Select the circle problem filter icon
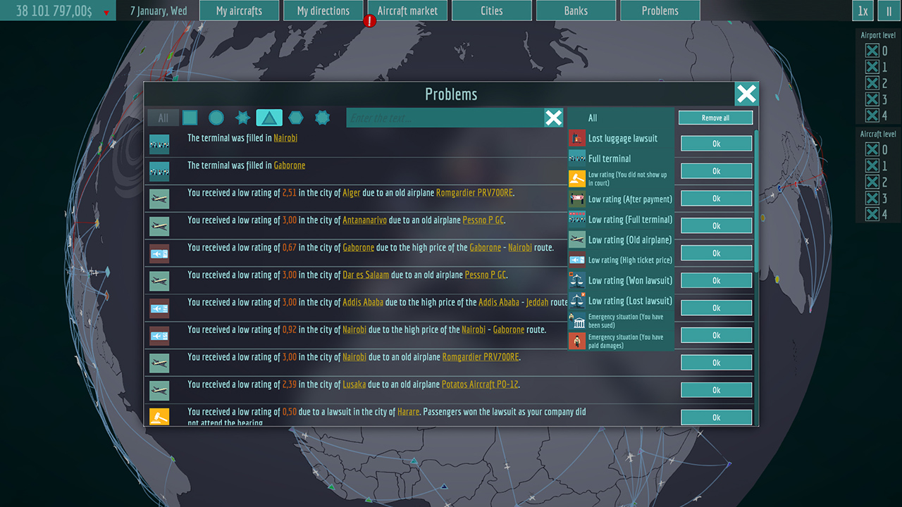902x507 pixels. (216, 118)
